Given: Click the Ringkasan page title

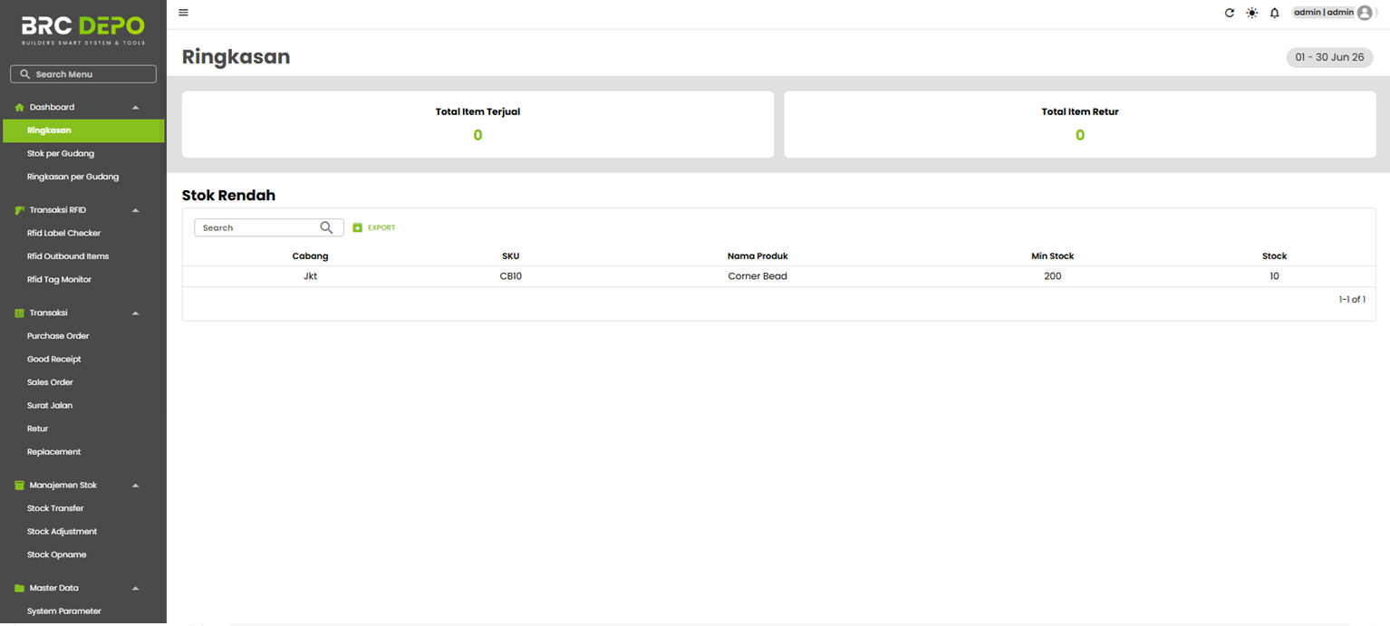Looking at the screenshot, I should (236, 57).
